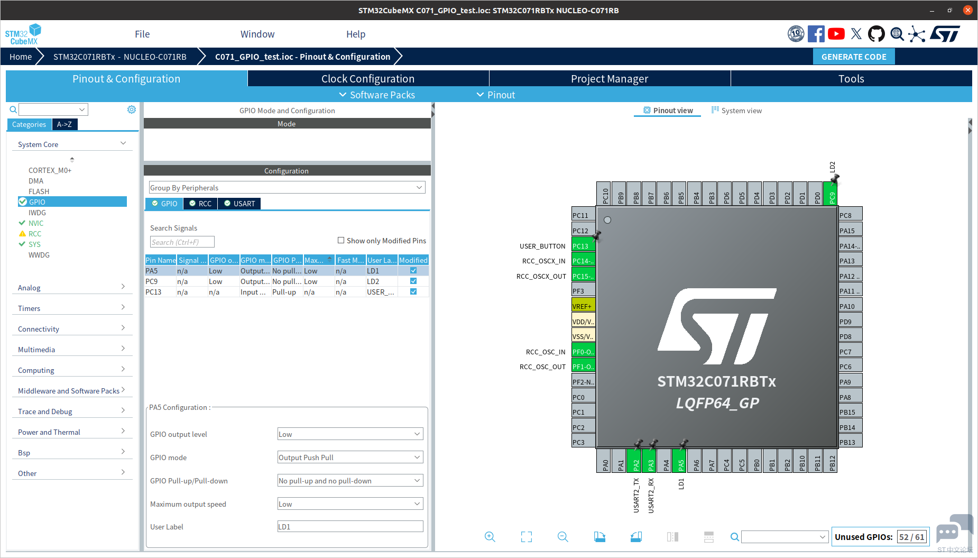Select RCC in the System Core list
Image resolution: width=978 pixels, height=558 pixels.
(x=35, y=234)
